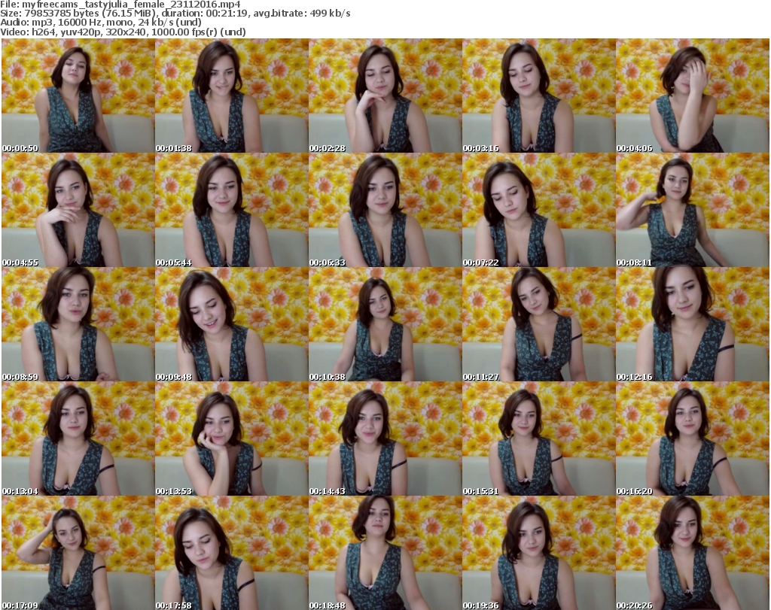Click the file name line ending in 23112016.mp4

coord(120,5)
